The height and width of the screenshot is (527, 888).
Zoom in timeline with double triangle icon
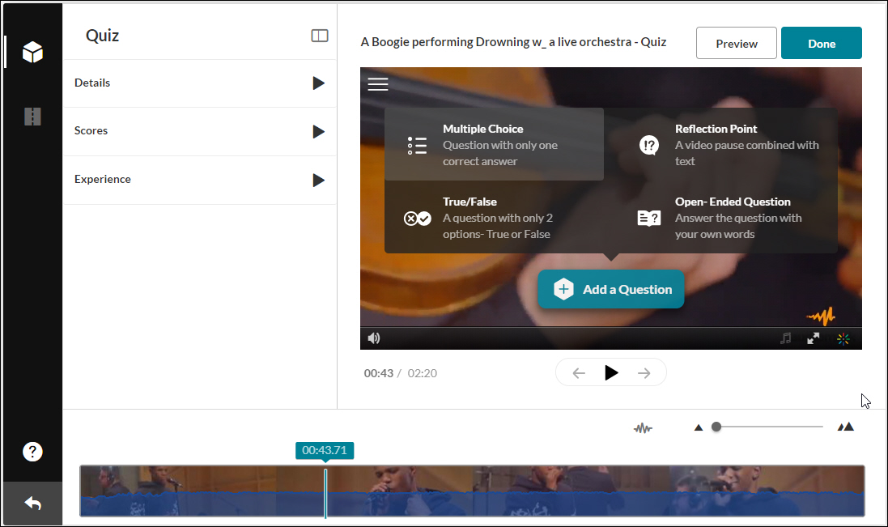(846, 427)
